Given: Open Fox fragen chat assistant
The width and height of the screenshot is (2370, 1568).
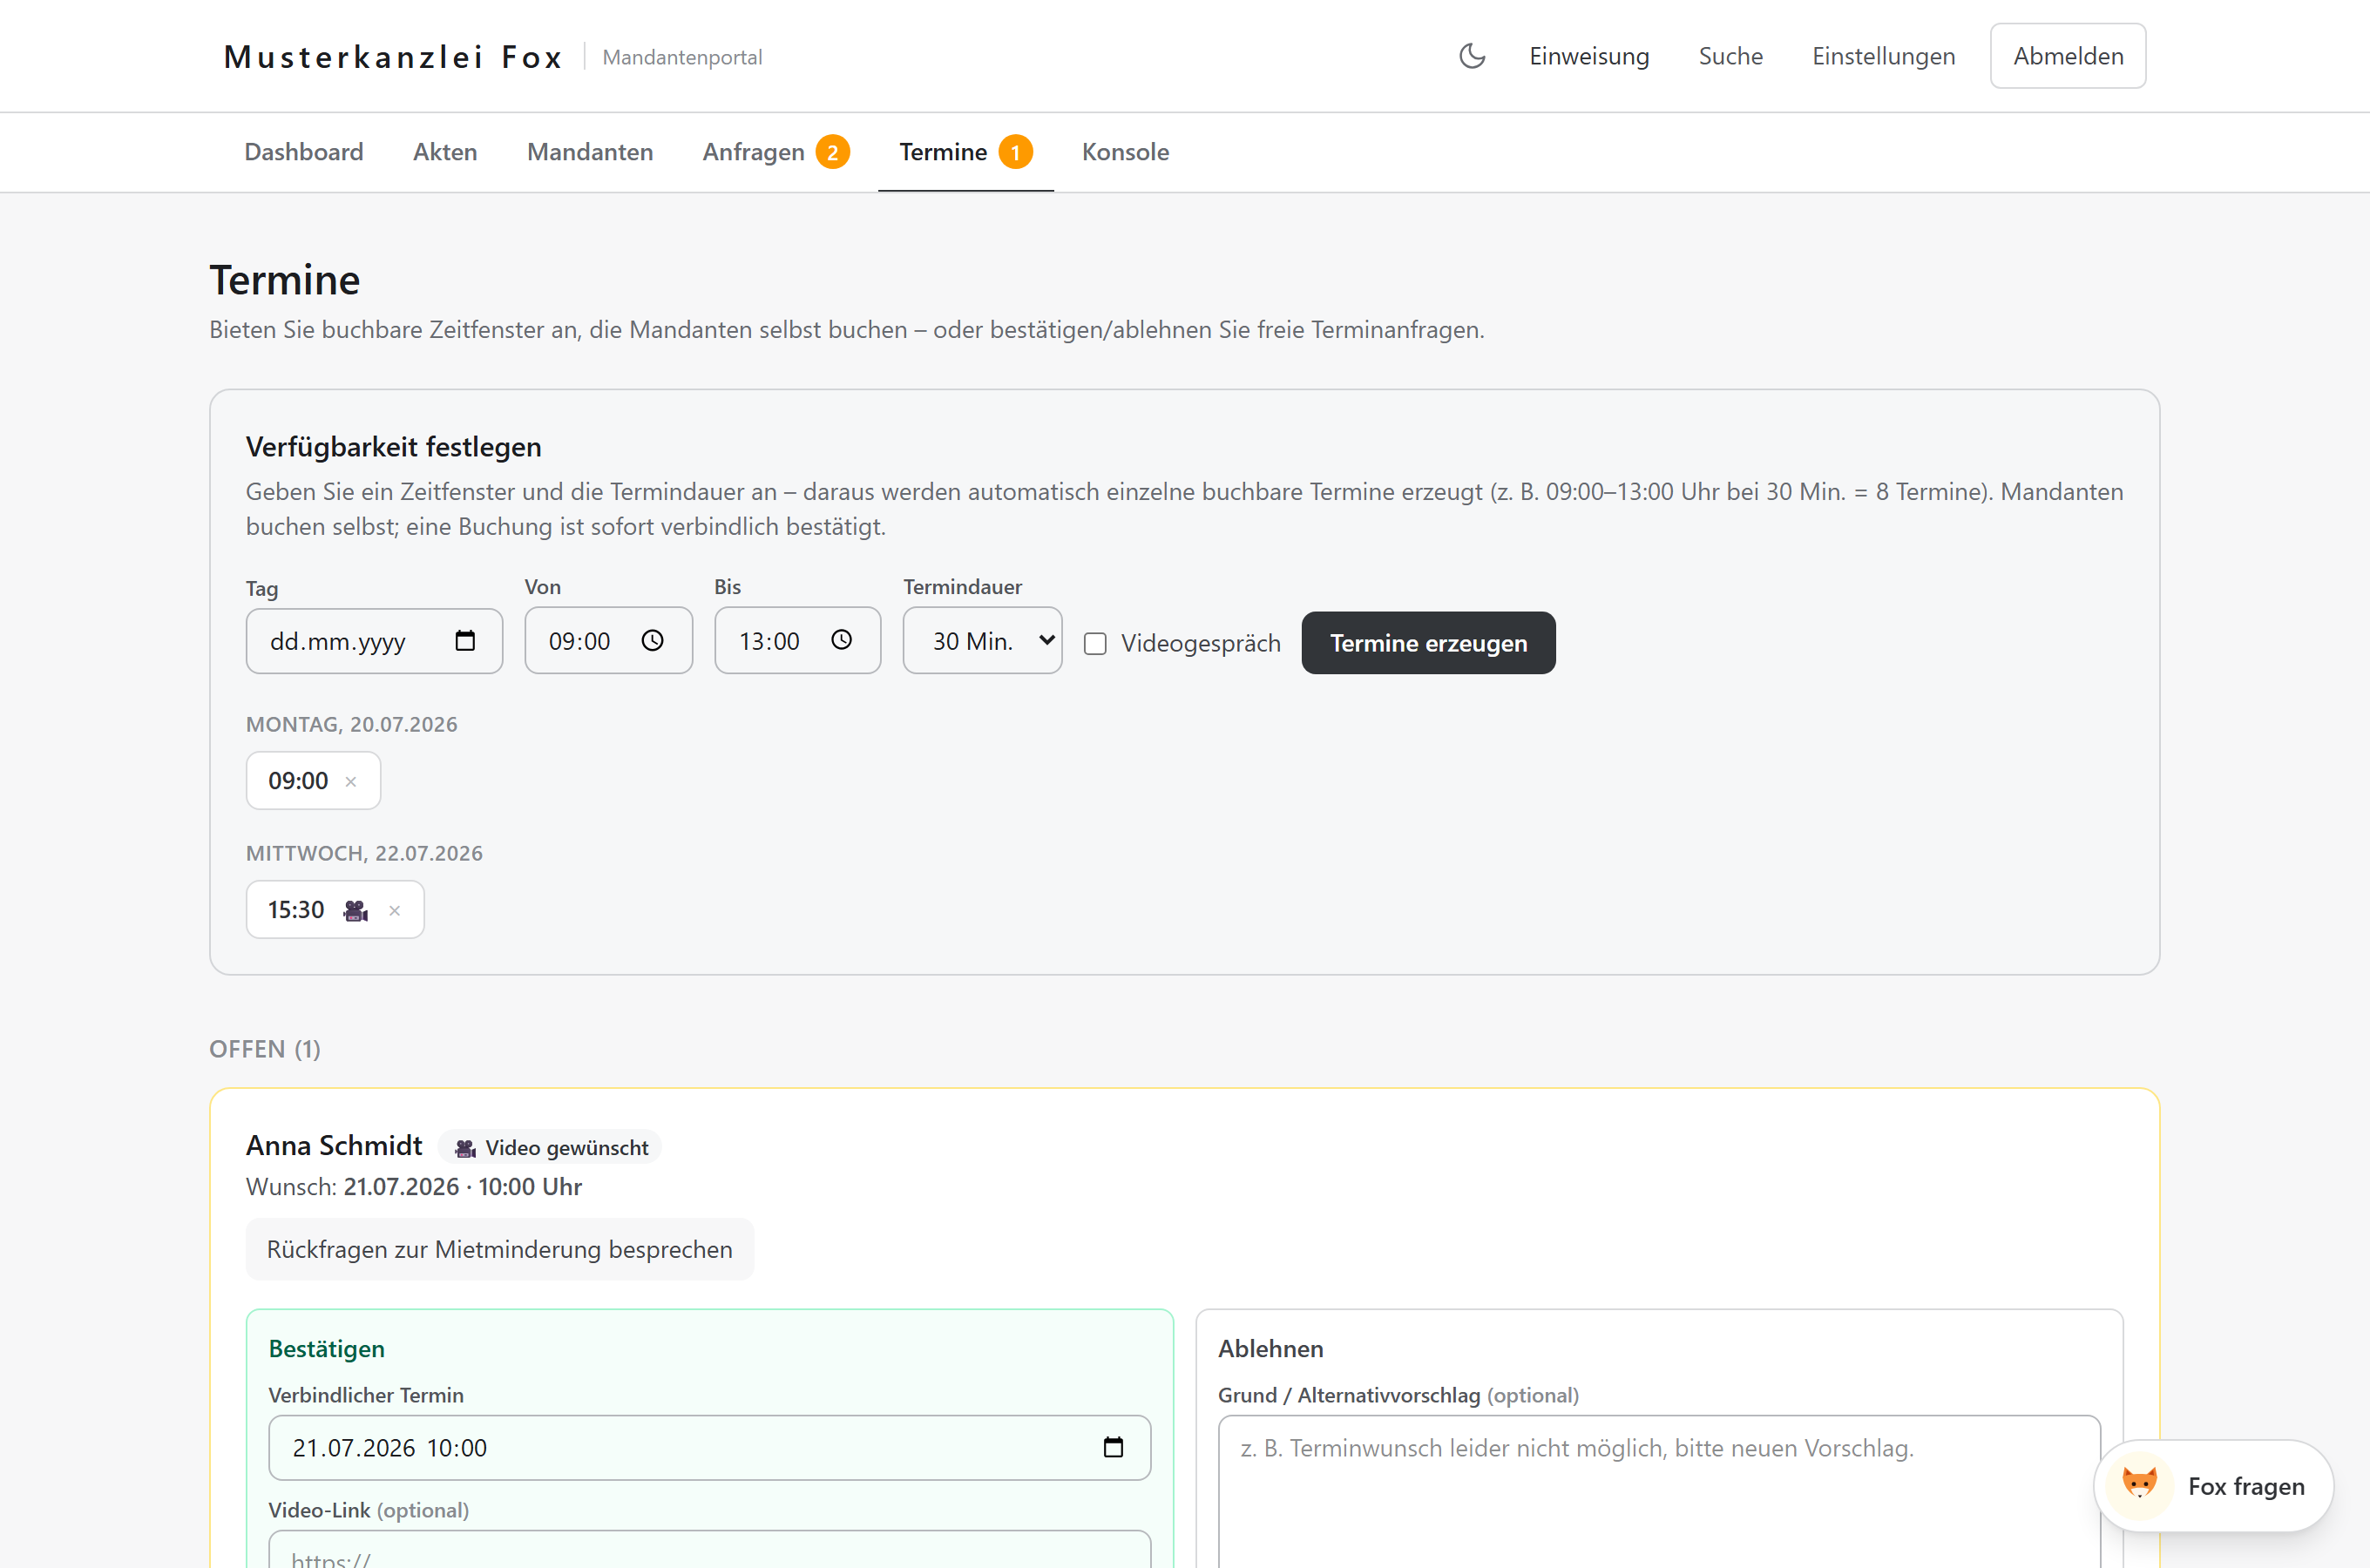Looking at the screenshot, I should click(2214, 1486).
